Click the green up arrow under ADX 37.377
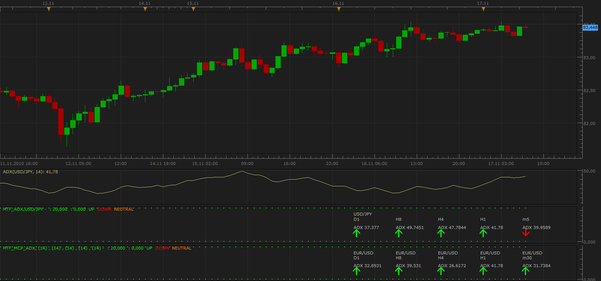 (x=357, y=233)
